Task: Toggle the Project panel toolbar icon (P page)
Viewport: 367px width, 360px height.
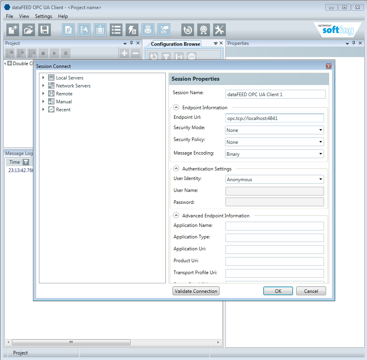Action: pos(68,30)
